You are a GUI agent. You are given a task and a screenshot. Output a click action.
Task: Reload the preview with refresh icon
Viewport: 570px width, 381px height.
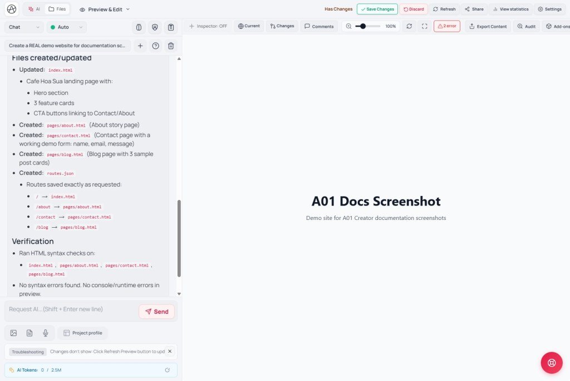click(x=409, y=26)
